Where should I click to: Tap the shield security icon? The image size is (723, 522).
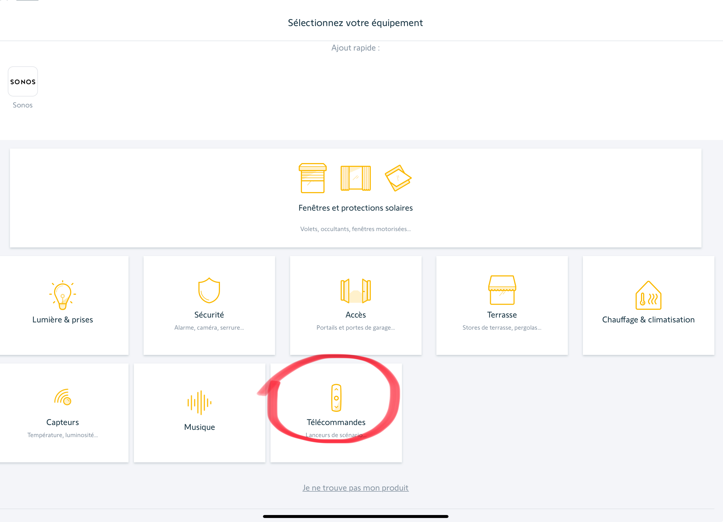209,290
